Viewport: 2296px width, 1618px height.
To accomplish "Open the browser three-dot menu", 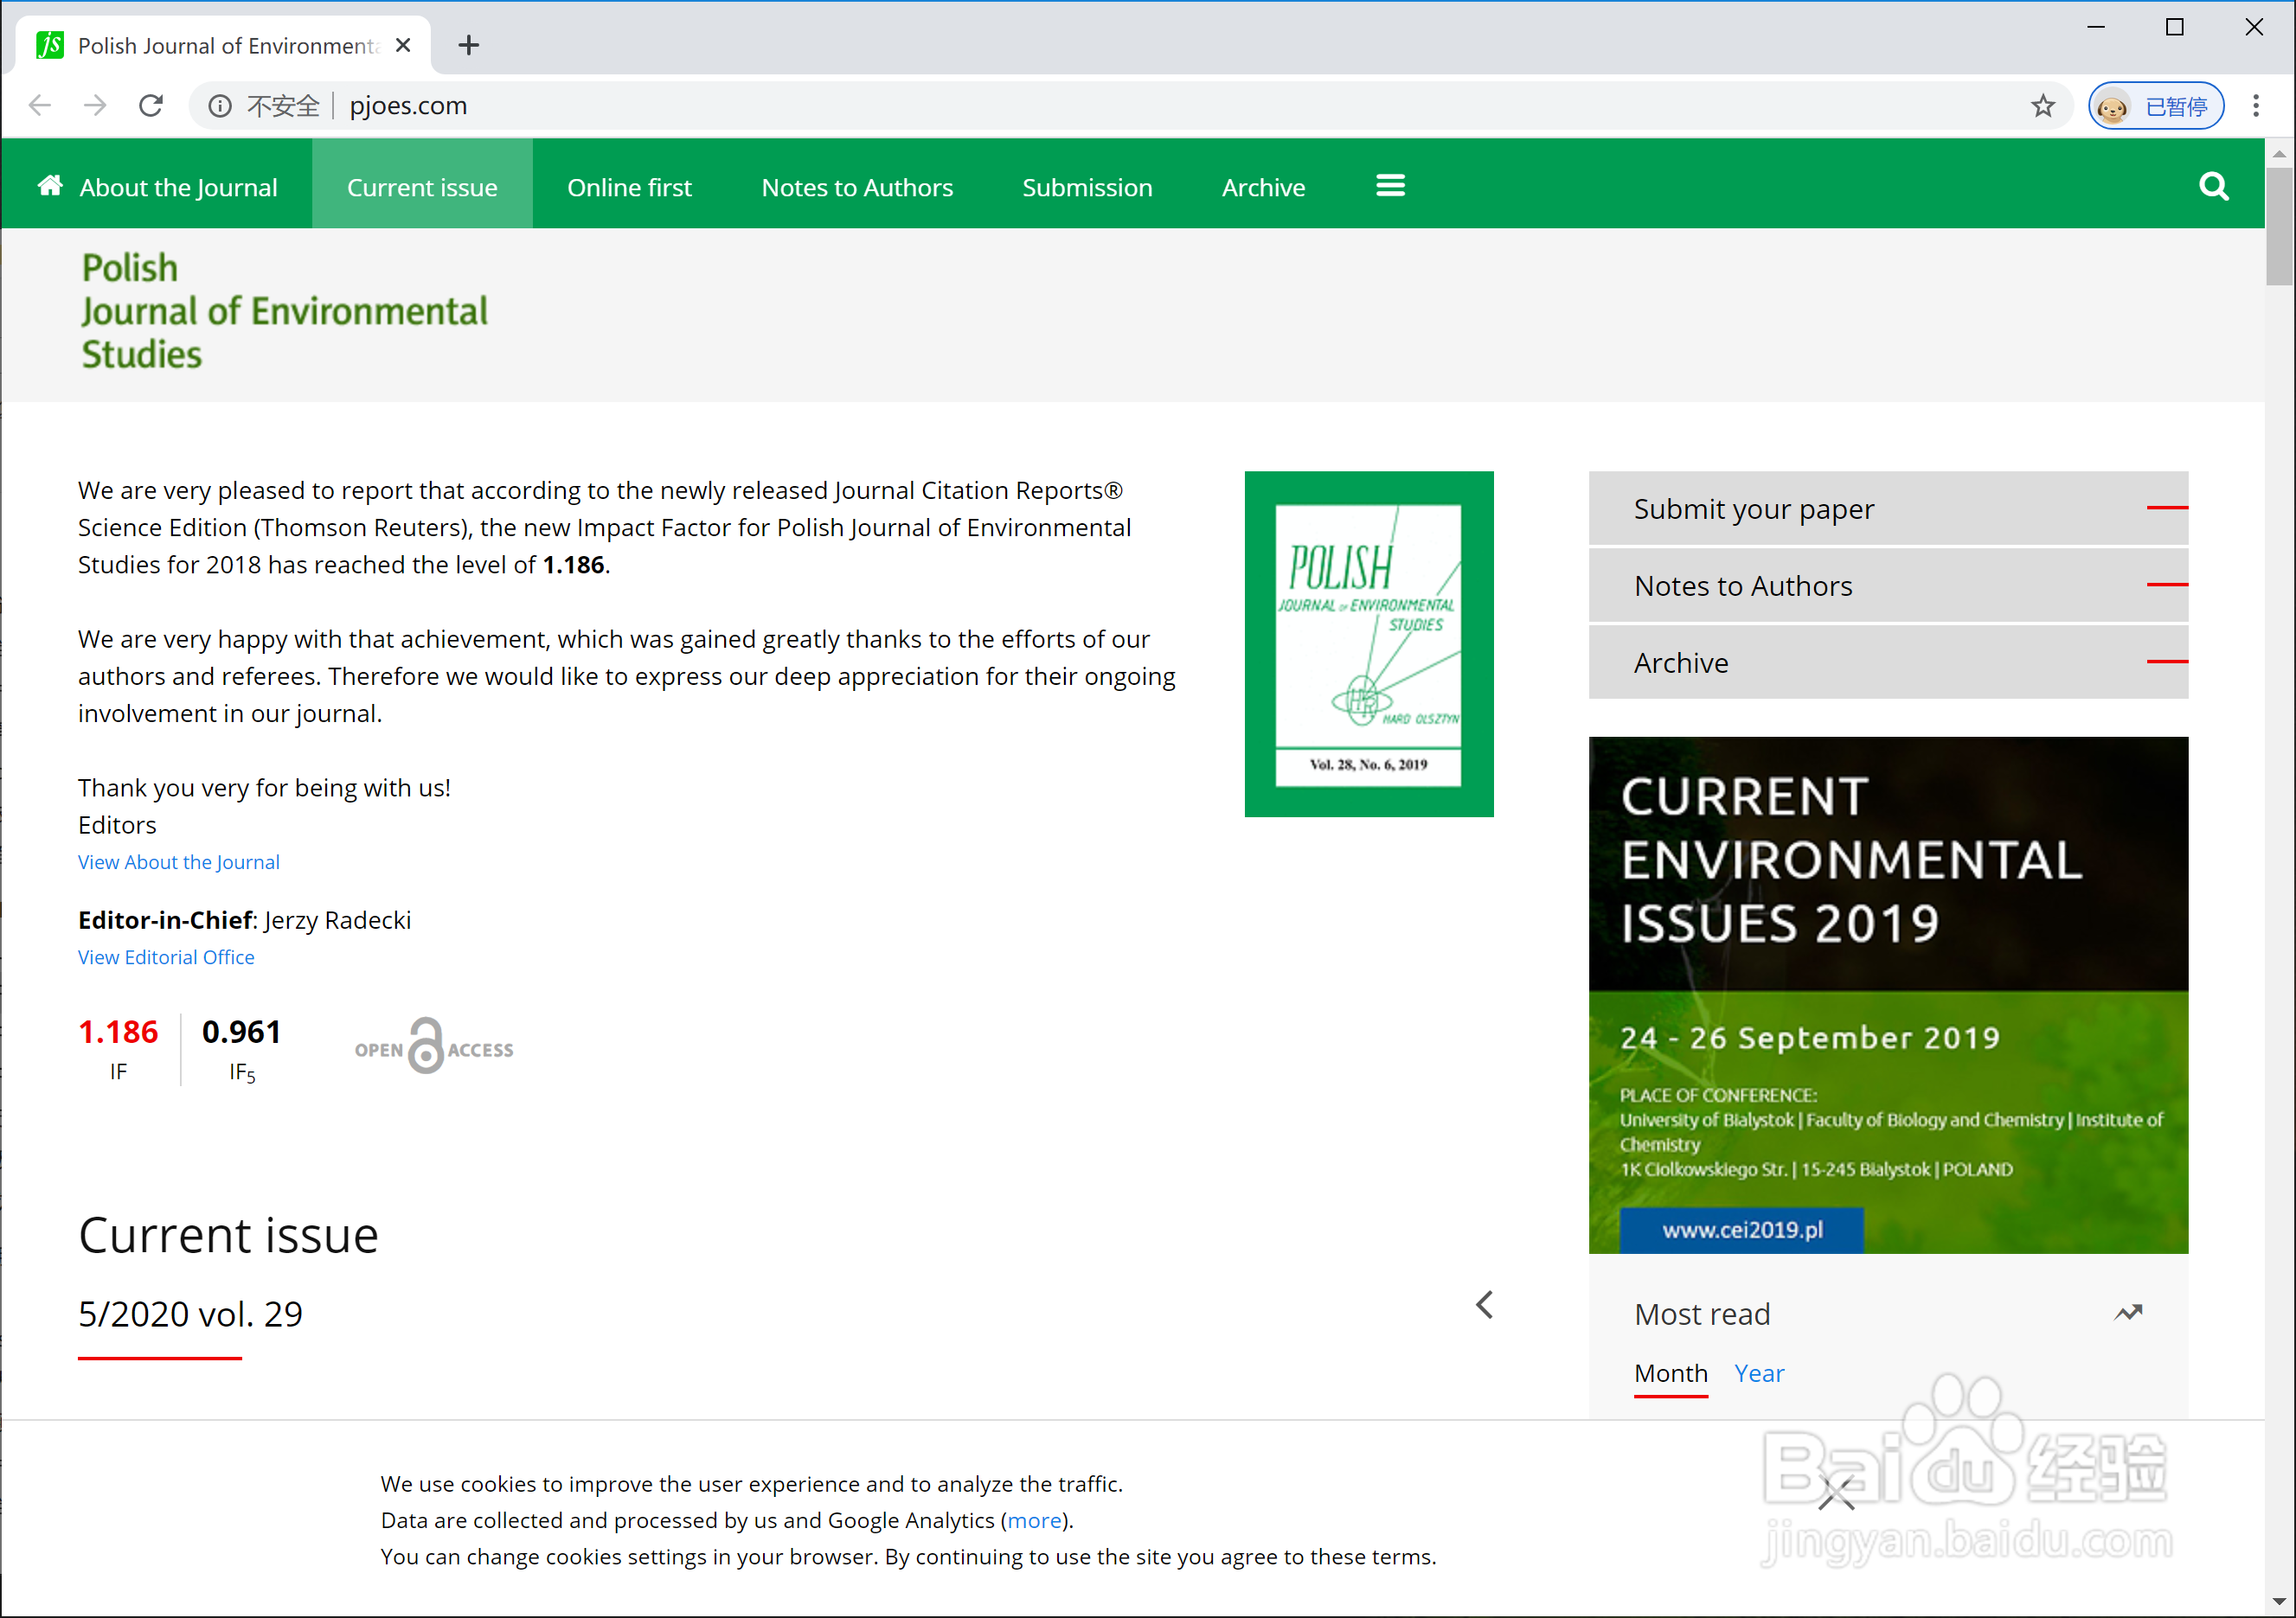I will pyautogui.click(x=2256, y=106).
